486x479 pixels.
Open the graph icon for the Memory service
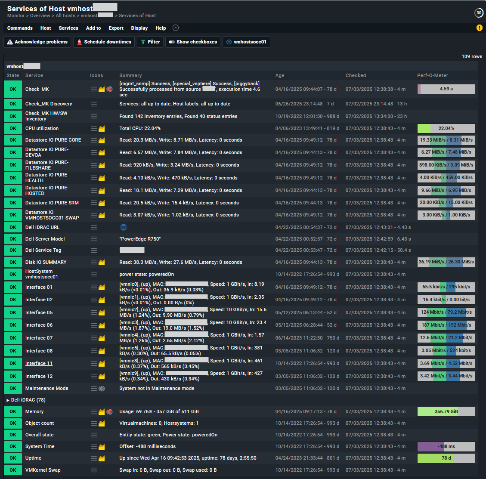tap(102, 412)
